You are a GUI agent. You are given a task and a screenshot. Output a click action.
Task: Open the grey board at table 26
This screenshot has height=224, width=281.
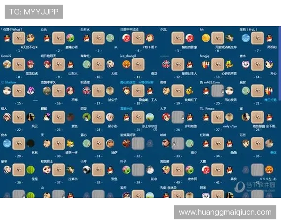coord(178,117)
